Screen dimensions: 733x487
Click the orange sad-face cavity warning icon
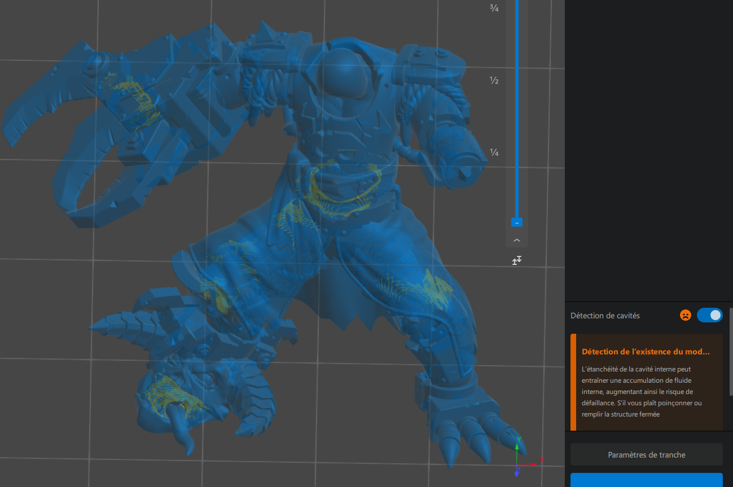[x=686, y=316]
